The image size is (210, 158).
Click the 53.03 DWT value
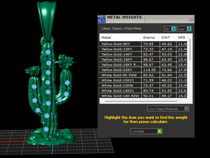coord(167,54)
